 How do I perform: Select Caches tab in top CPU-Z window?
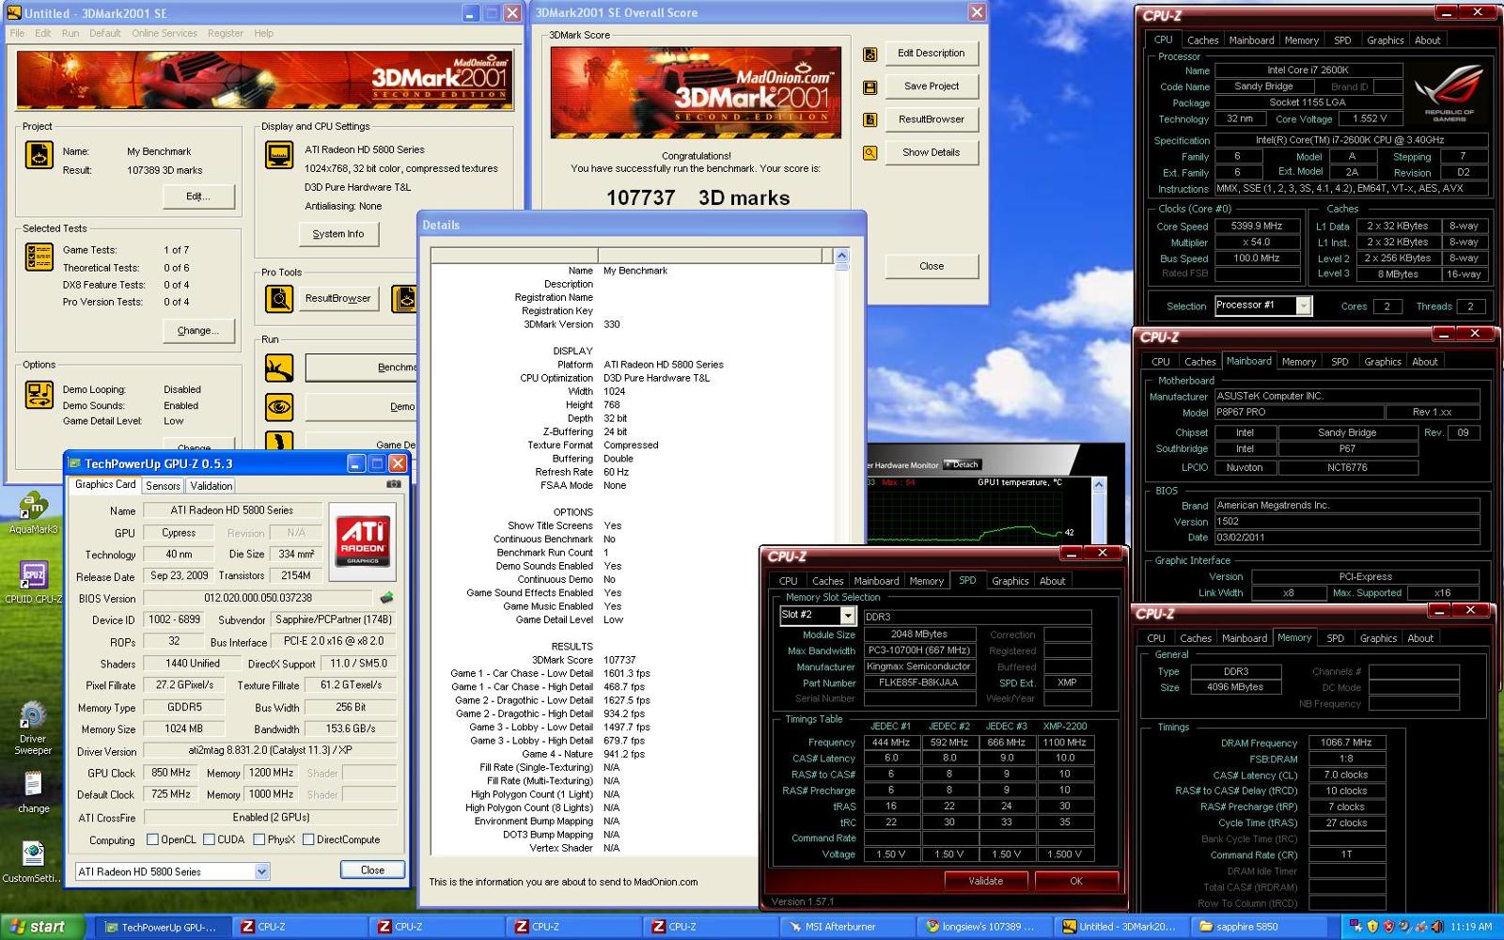[x=1202, y=40]
